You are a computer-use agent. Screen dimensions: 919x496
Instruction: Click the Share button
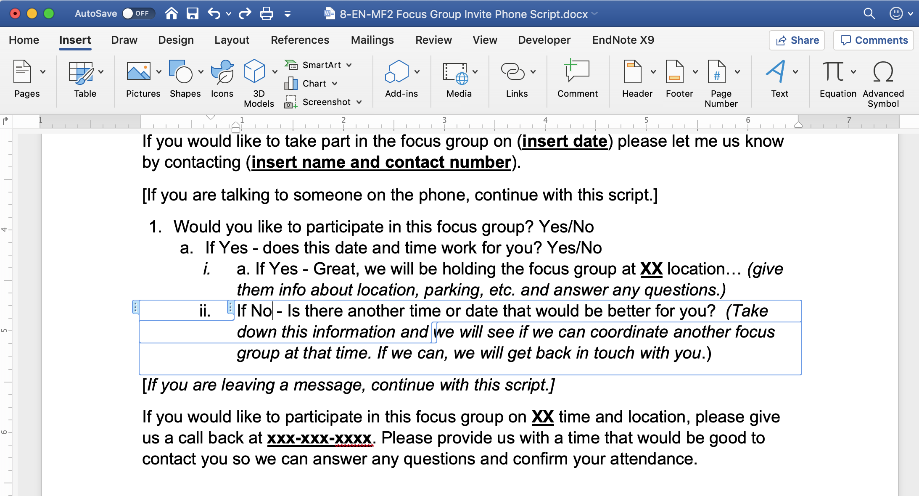click(x=798, y=40)
